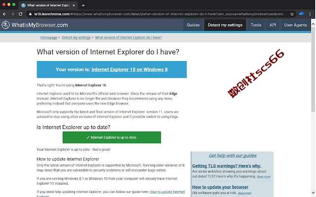Viewport: 316px width, 197px height.
Task: Open 'Get help with our guides' link
Action: point(233,156)
